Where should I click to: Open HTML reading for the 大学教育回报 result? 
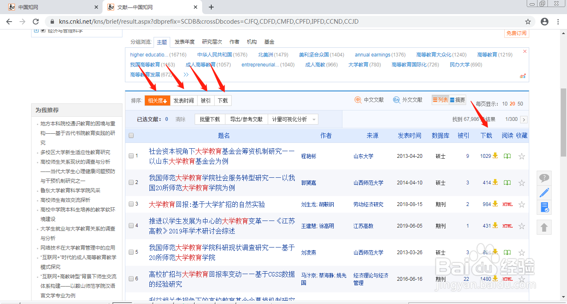coord(507,204)
